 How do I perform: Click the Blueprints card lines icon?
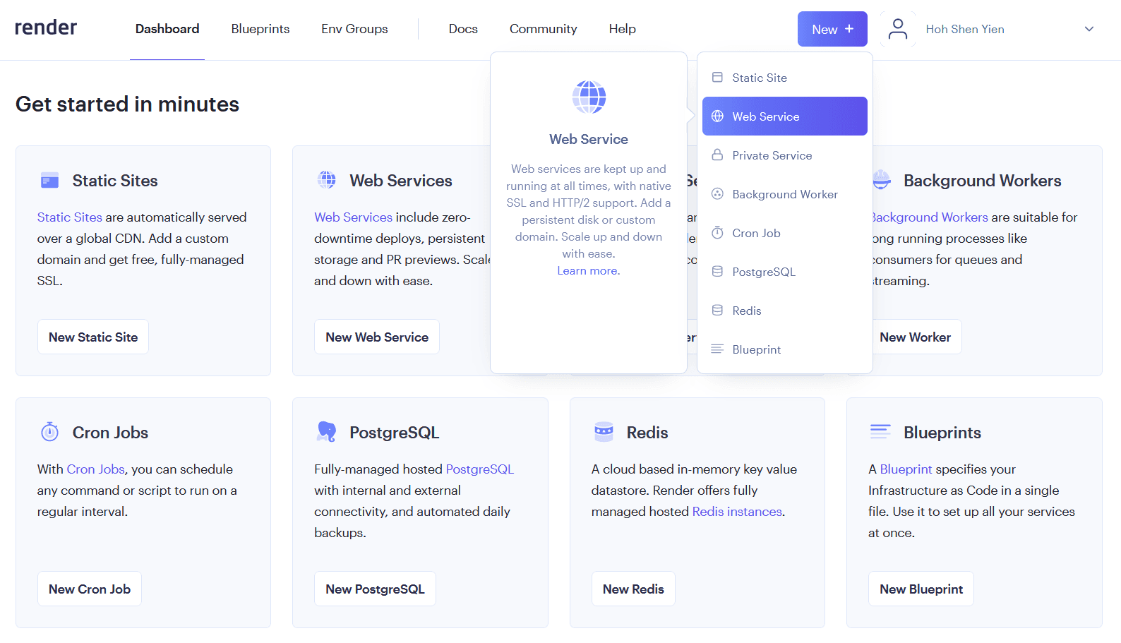[x=880, y=432]
